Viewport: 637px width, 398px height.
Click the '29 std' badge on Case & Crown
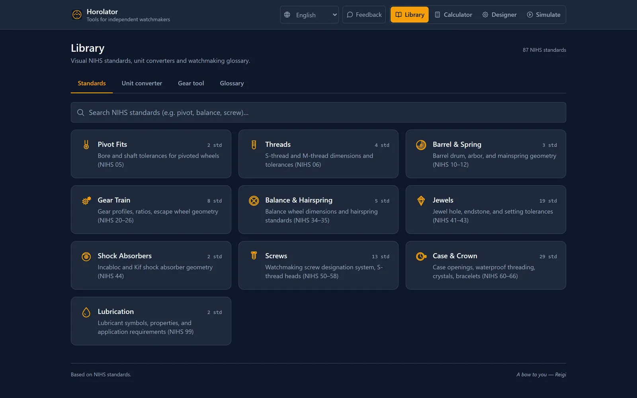click(548, 256)
